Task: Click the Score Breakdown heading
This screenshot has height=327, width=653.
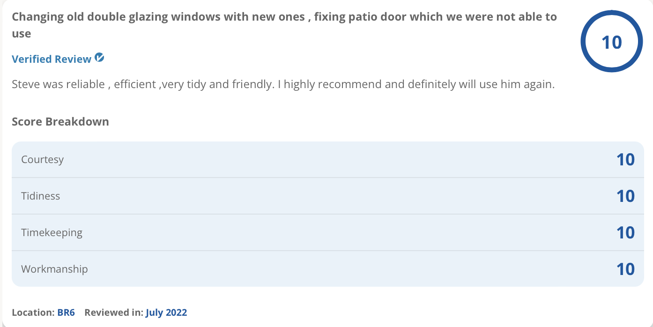Action: (60, 121)
